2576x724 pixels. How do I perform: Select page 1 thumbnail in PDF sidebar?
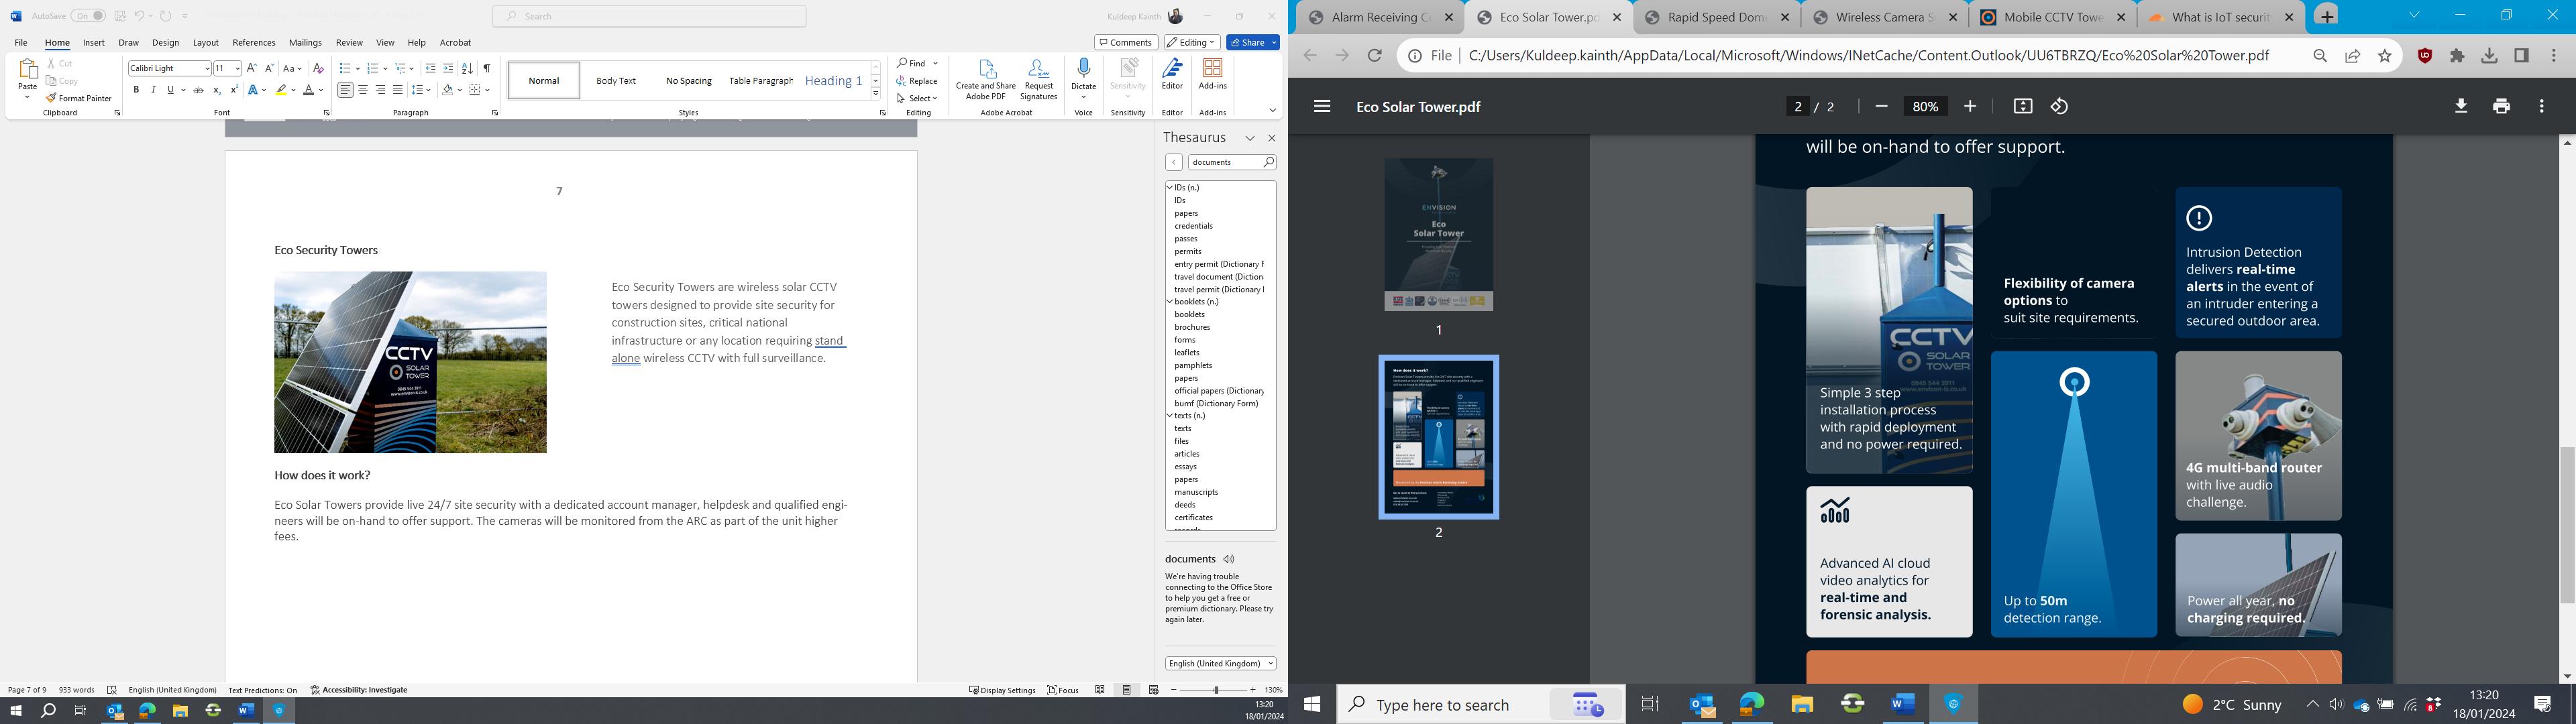pyautogui.click(x=1438, y=234)
